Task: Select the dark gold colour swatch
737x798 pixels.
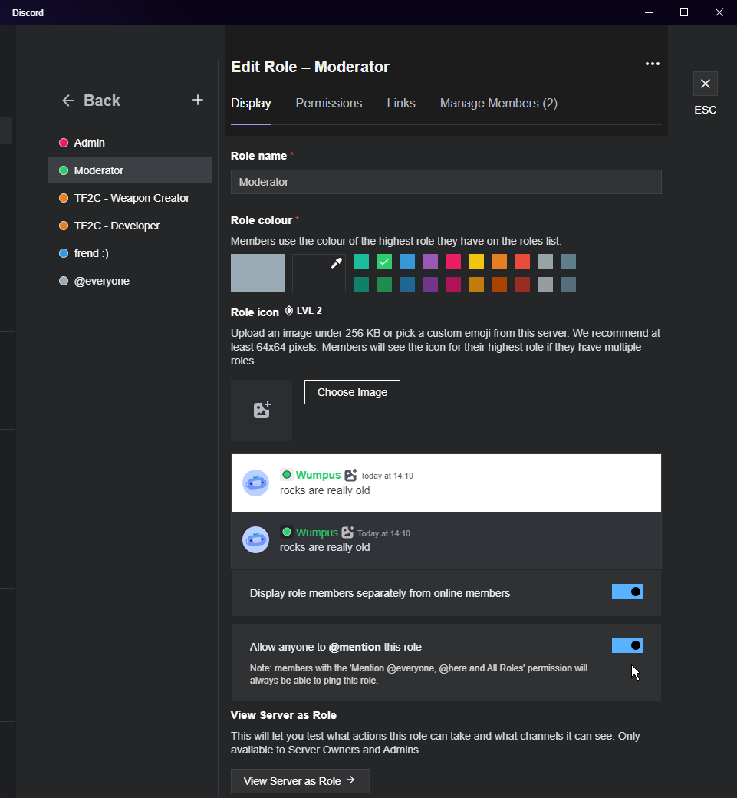Action: point(476,285)
